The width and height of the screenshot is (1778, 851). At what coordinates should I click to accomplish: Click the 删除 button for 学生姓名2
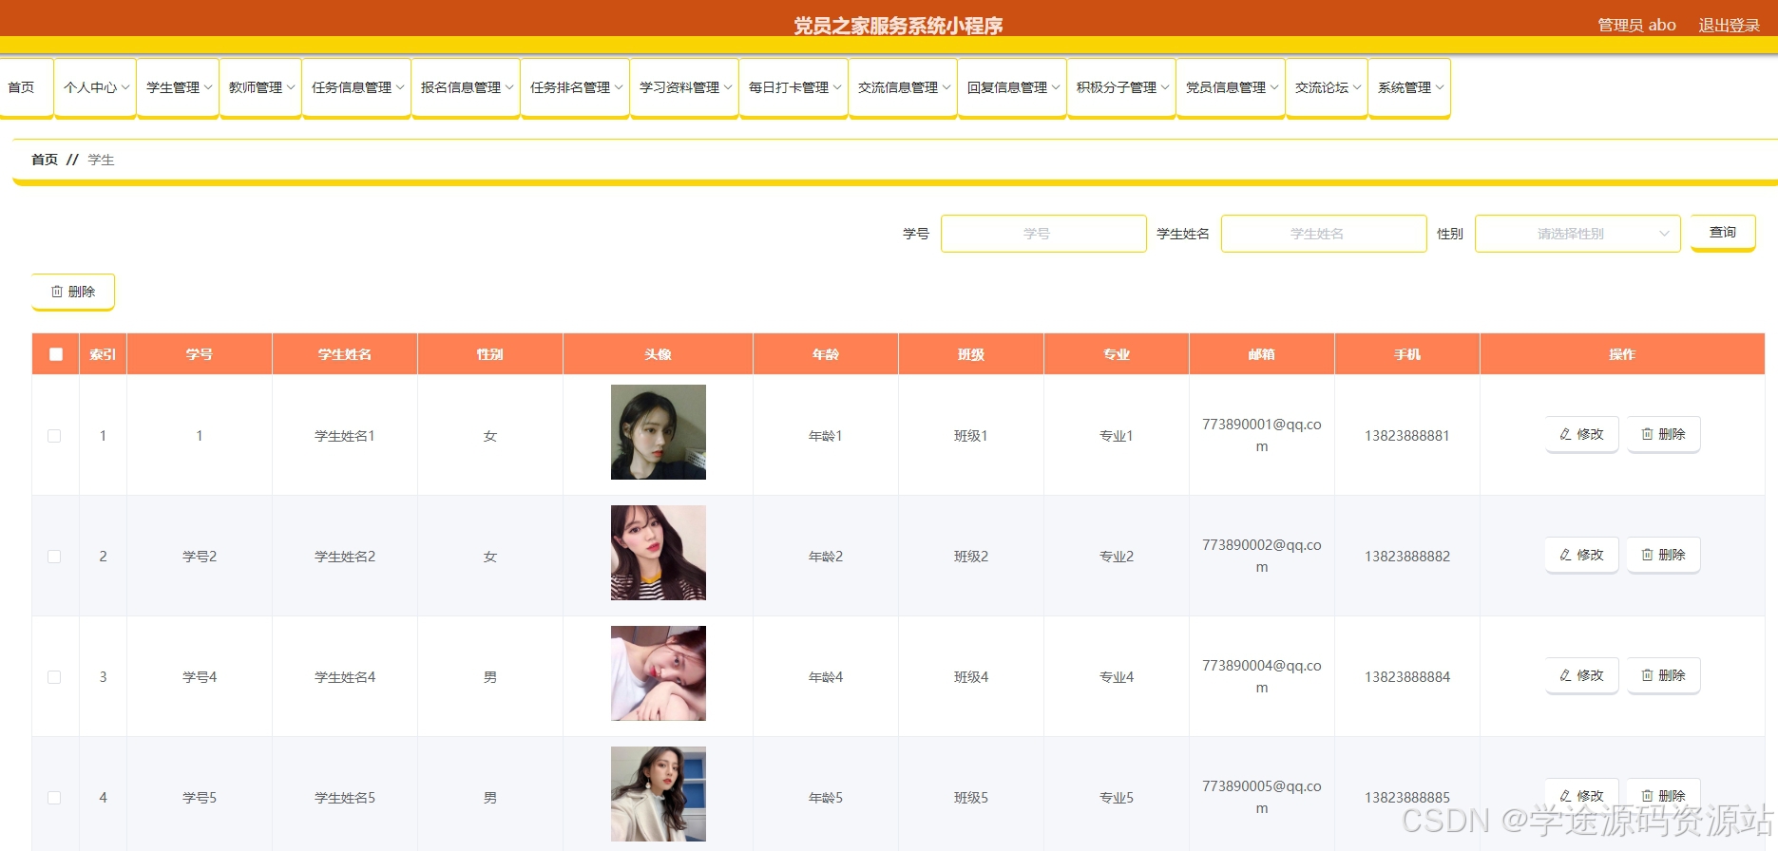tap(1663, 555)
